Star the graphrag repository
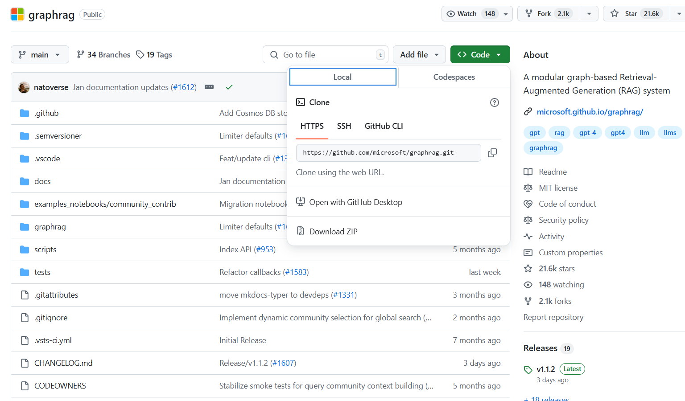 point(636,14)
